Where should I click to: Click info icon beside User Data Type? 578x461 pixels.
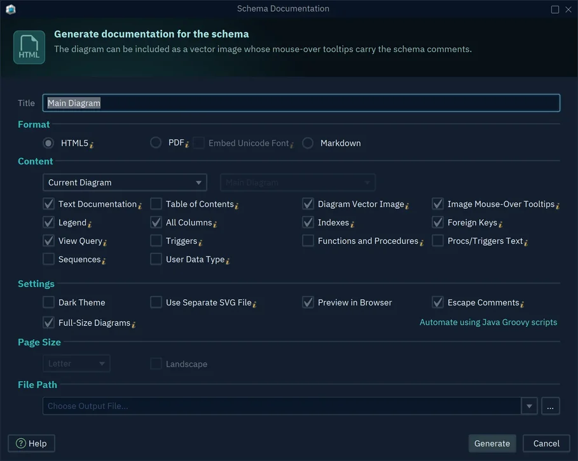coord(228,262)
